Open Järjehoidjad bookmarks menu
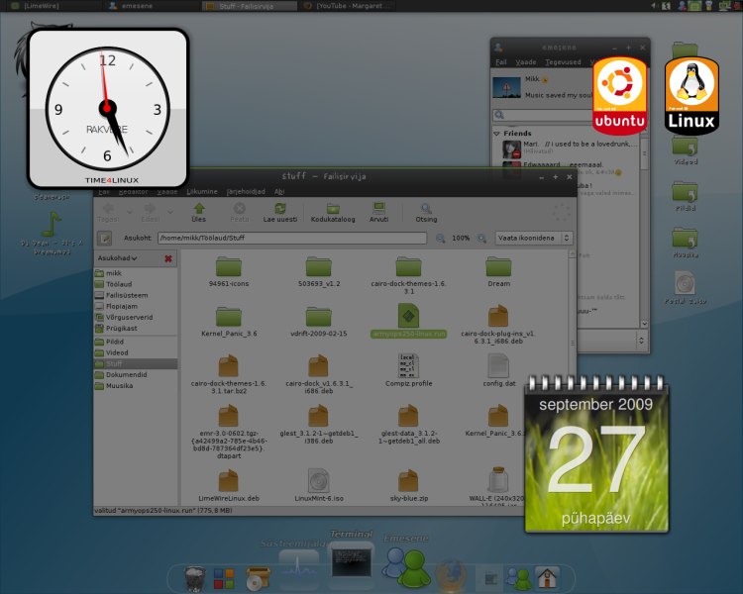The height and width of the screenshot is (594, 743). pyautogui.click(x=246, y=191)
